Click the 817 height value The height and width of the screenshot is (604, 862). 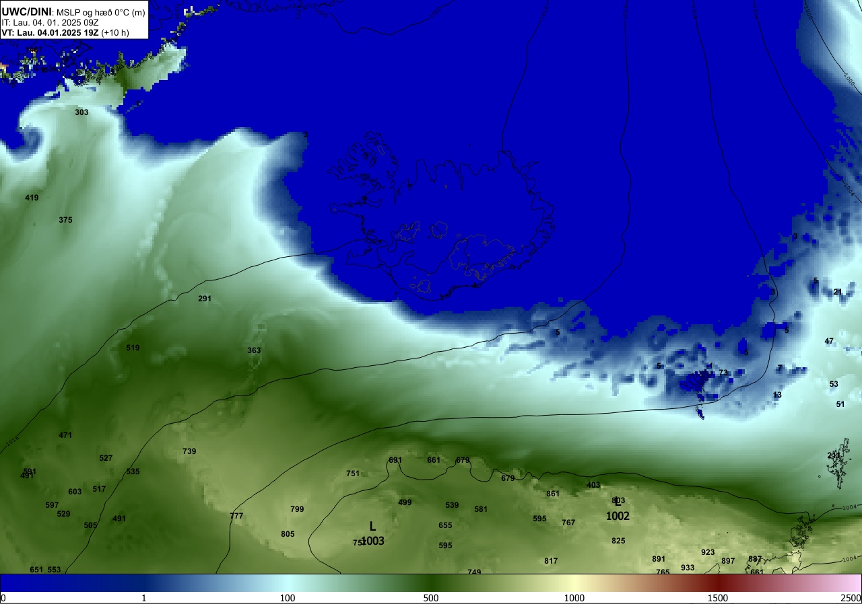coord(551,561)
